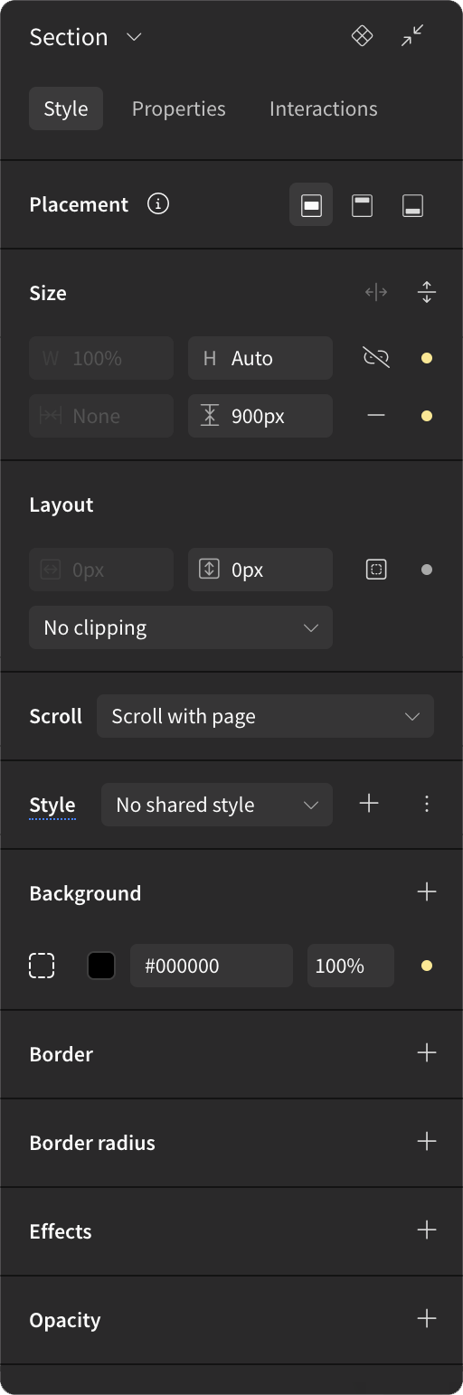
Task: Click the yellow dot in Background row
Action: 427,966
